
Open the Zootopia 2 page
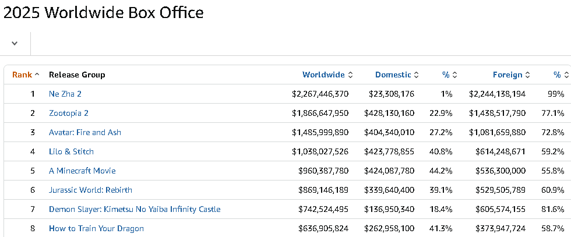click(x=69, y=113)
